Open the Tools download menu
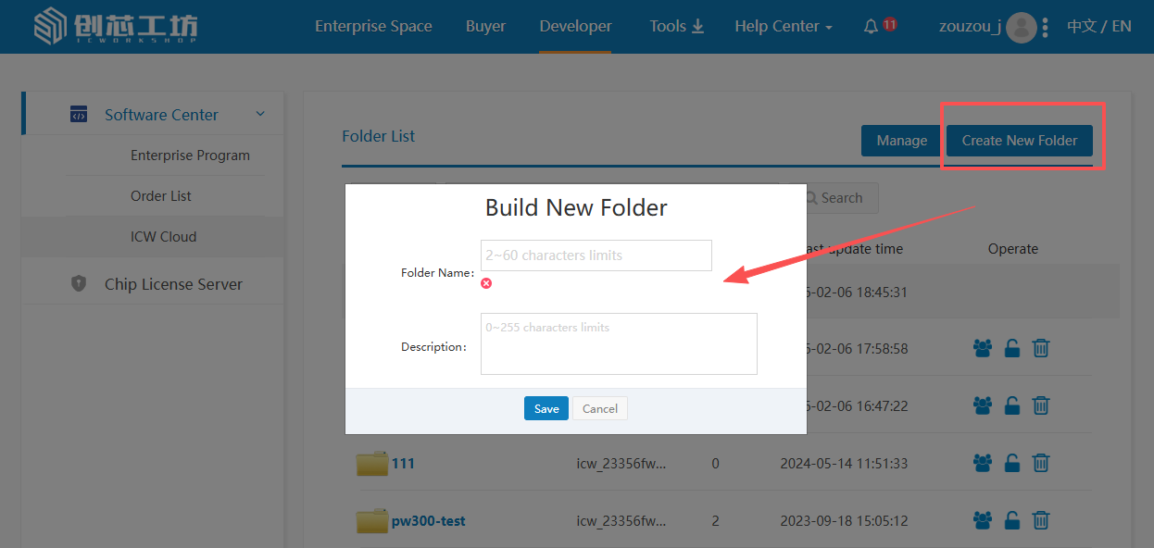Viewport: 1154px width, 548px height. (x=676, y=26)
